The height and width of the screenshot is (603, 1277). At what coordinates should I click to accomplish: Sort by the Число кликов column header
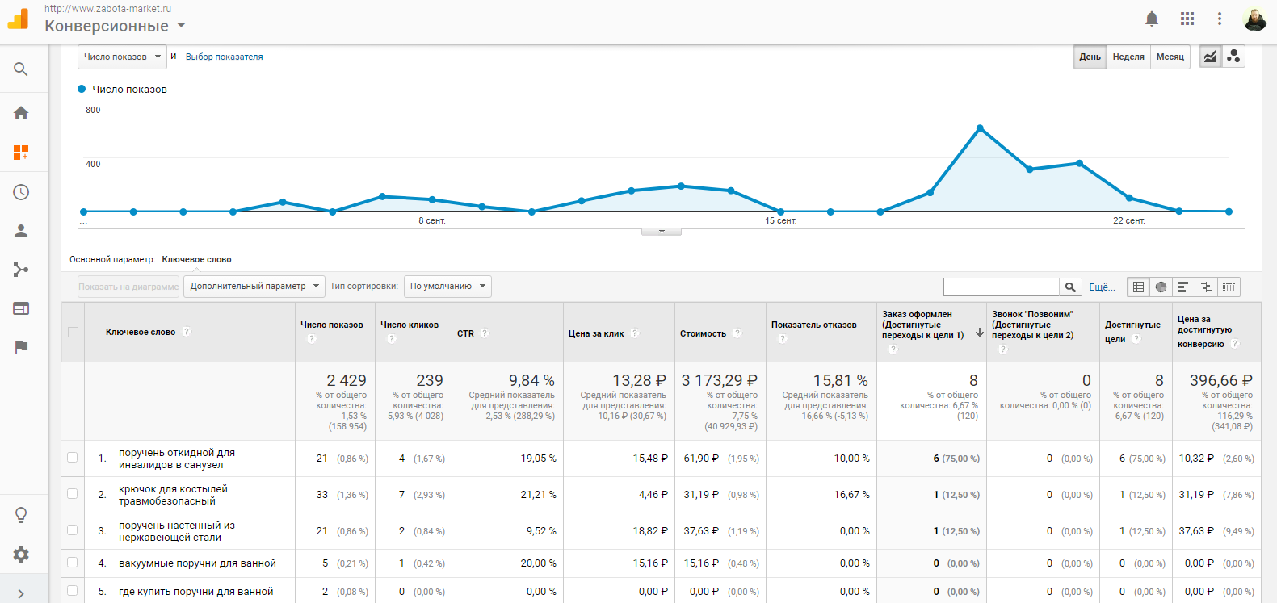410,325
